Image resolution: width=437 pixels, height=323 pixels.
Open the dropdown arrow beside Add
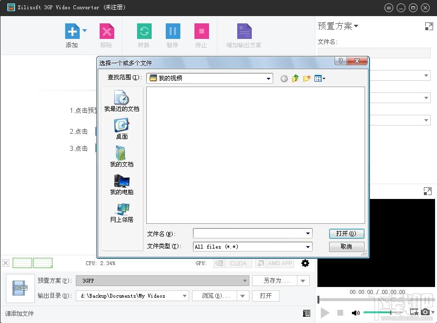point(85,30)
